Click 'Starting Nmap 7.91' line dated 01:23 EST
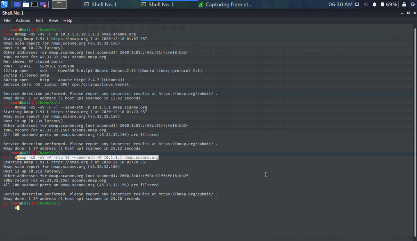The width and height of the screenshot is (417, 241). tap(75, 112)
